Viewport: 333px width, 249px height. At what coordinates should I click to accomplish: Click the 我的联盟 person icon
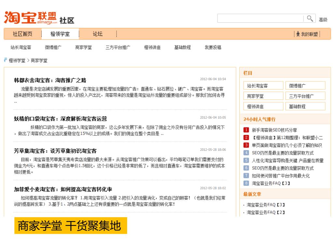click(298, 34)
